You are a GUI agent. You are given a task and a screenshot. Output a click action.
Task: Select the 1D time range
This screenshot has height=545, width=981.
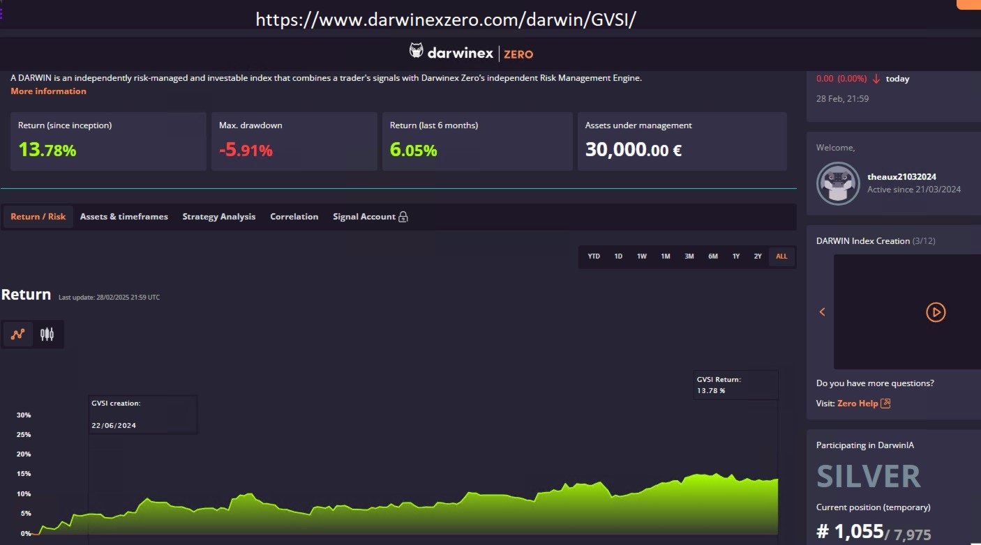[618, 256]
